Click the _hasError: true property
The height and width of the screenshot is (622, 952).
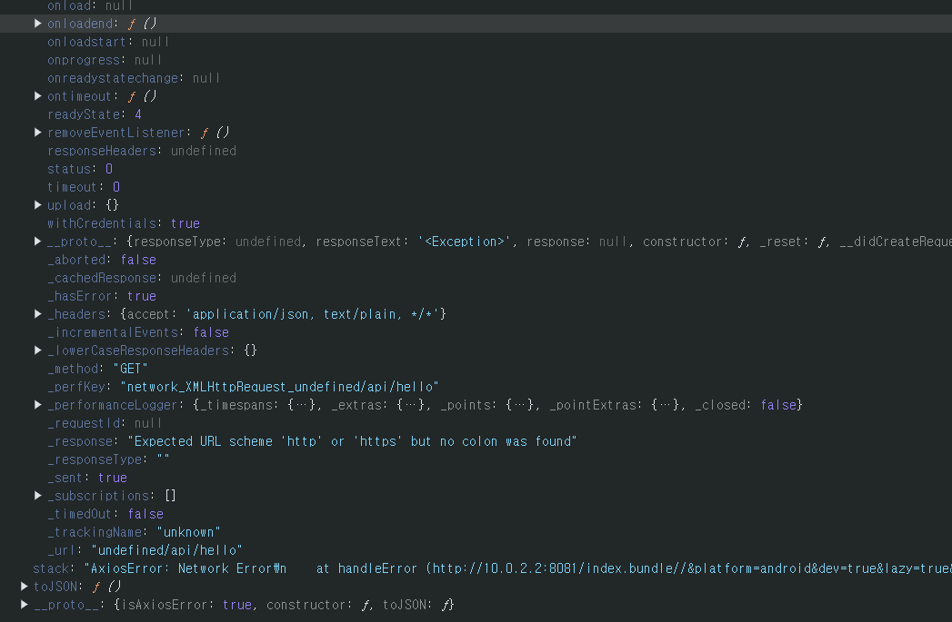coord(102,296)
